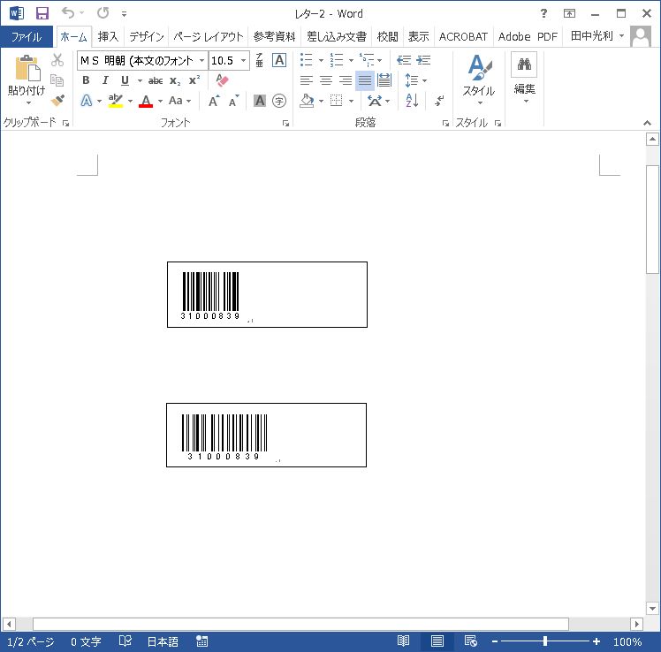Viewport: 661px width, 652px height.
Task: Switch to the デザイン tab
Action: coord(147,37)
